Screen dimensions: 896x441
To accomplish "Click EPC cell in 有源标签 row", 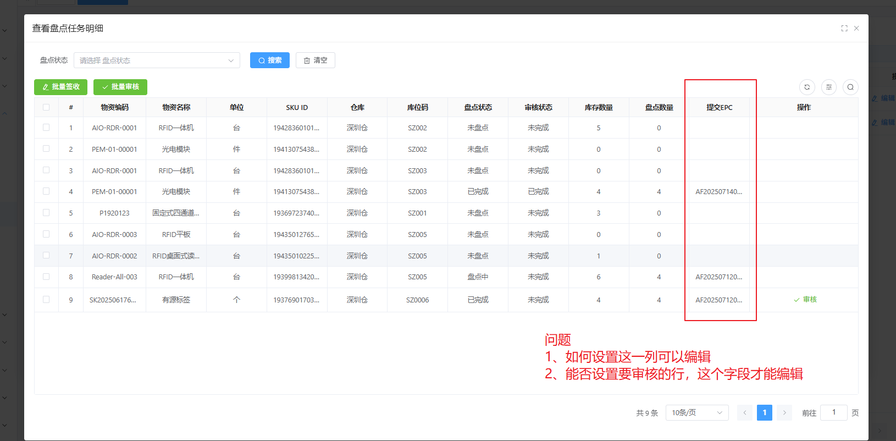I will [x=719, y=300].
